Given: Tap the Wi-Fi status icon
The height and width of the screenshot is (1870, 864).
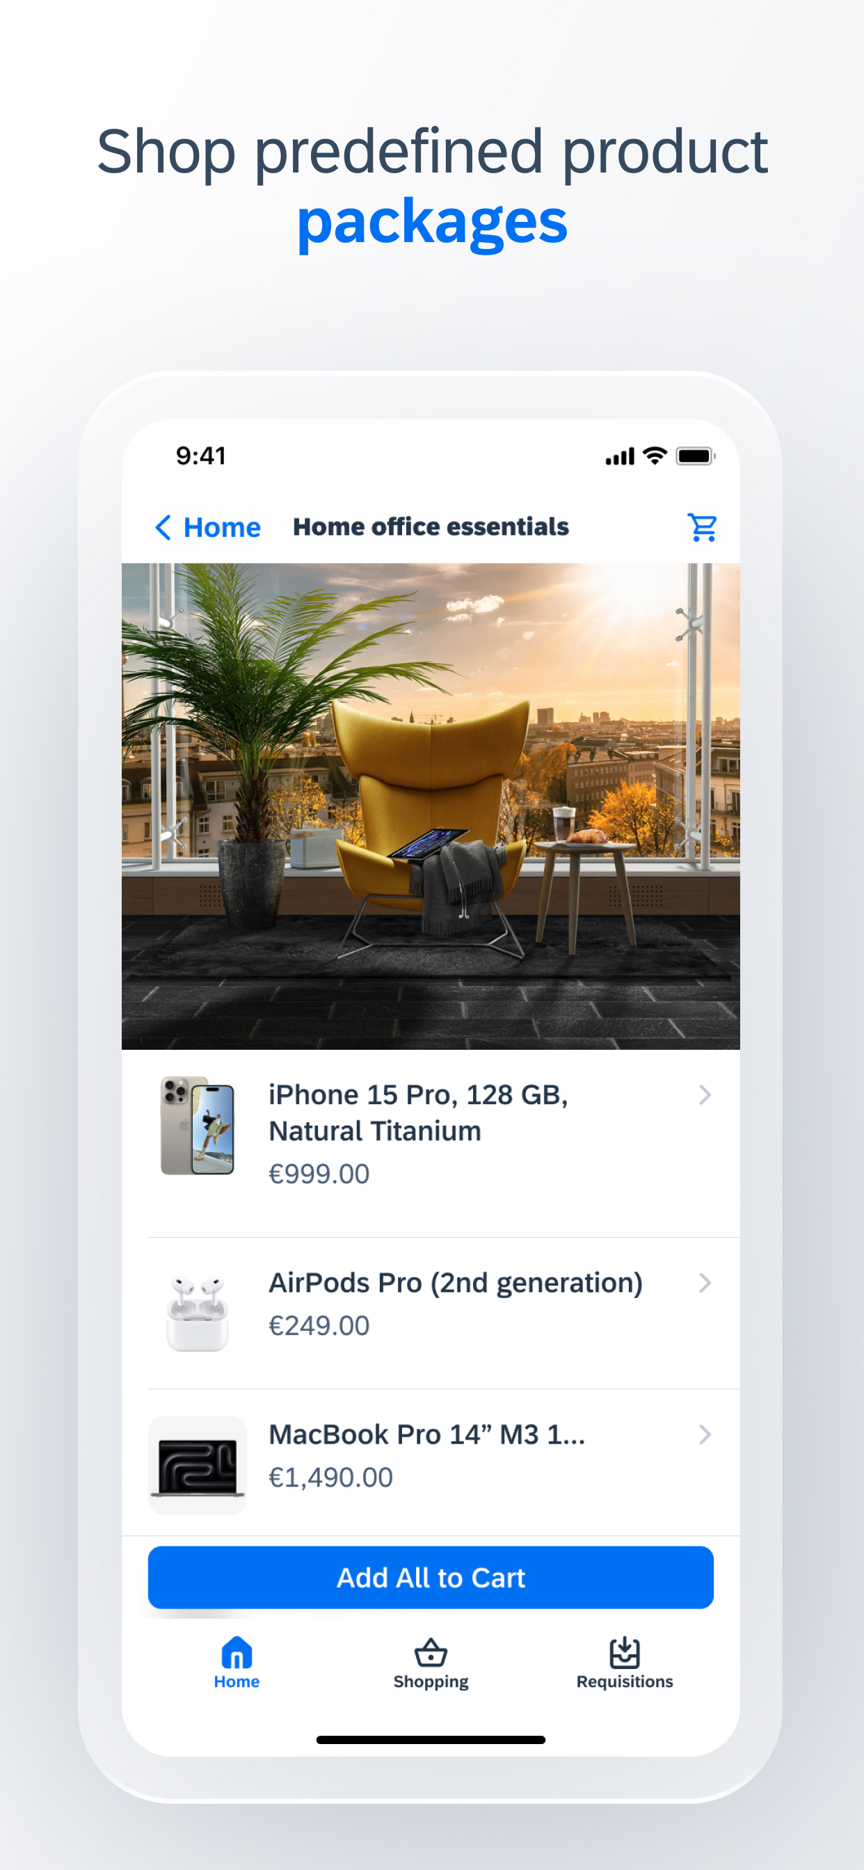Looking at the screenshot, I should [x=655, y=456].
